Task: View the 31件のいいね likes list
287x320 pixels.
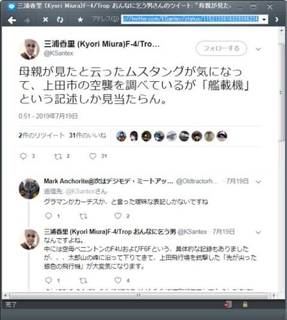Action: pos(88,135)
